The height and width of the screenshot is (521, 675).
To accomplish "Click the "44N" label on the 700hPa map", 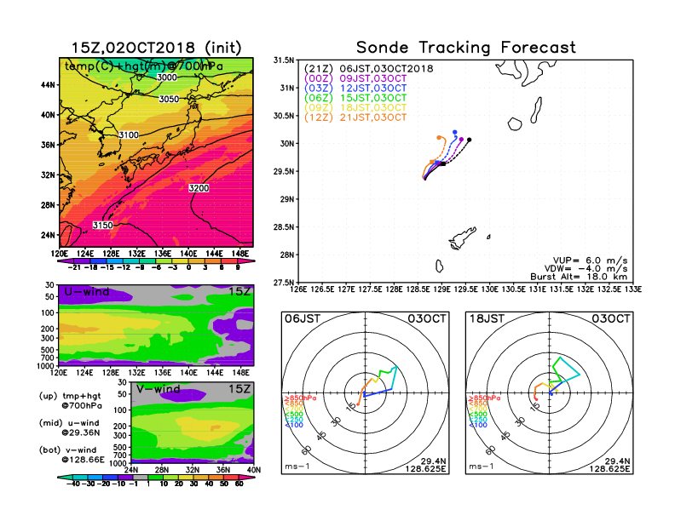I will (x=49, y=85).
